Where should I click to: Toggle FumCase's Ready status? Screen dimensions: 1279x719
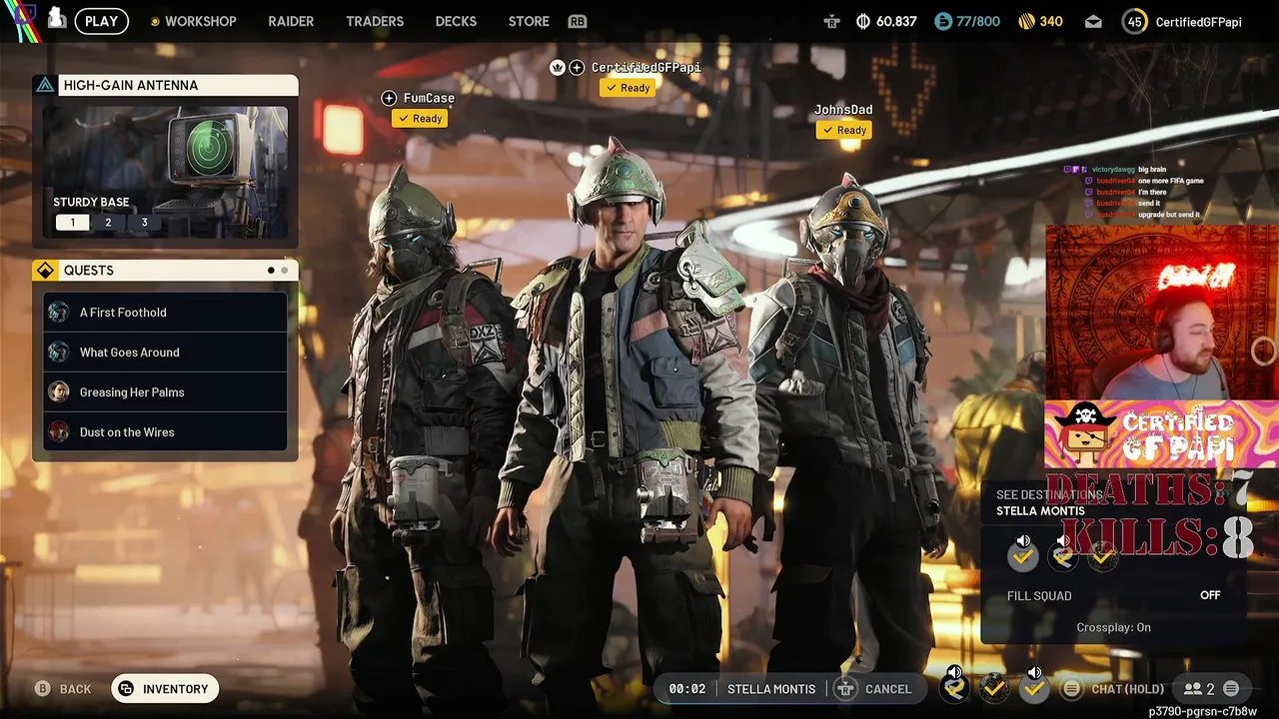pos(420,119)
